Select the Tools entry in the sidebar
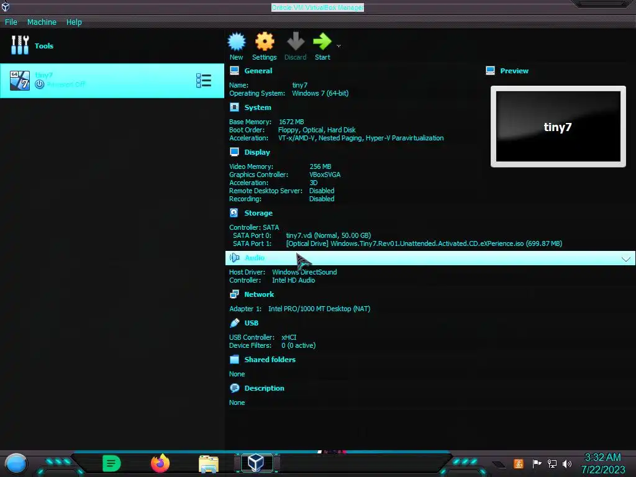The height and width of the screenshot is (477, 636). tap(112, 45)
